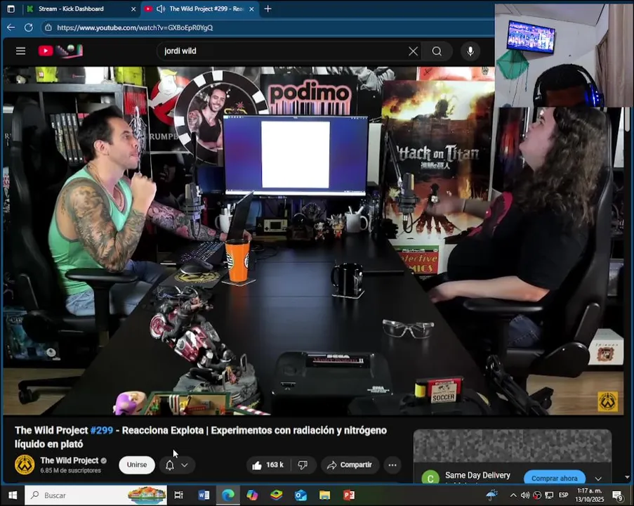Screen dimensions: 634x506
Task: Expand the Same Day Delivery ad chevron
Action: [x=598, y=479]
